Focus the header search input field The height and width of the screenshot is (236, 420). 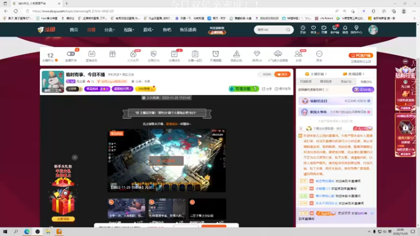click(x=270, y=30)
